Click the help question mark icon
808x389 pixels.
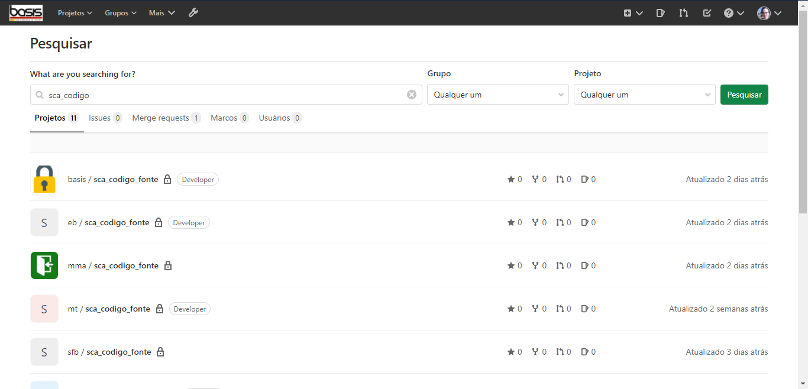coord(729,12)
